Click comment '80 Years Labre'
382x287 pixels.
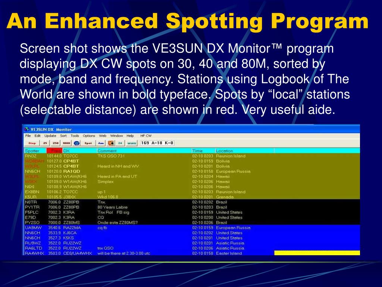click(112, 207)
